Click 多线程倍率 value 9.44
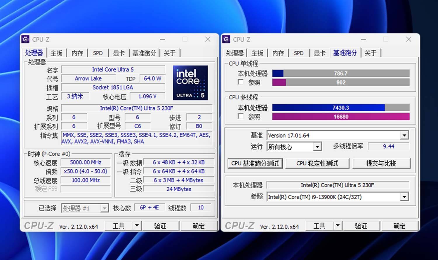 389,146
